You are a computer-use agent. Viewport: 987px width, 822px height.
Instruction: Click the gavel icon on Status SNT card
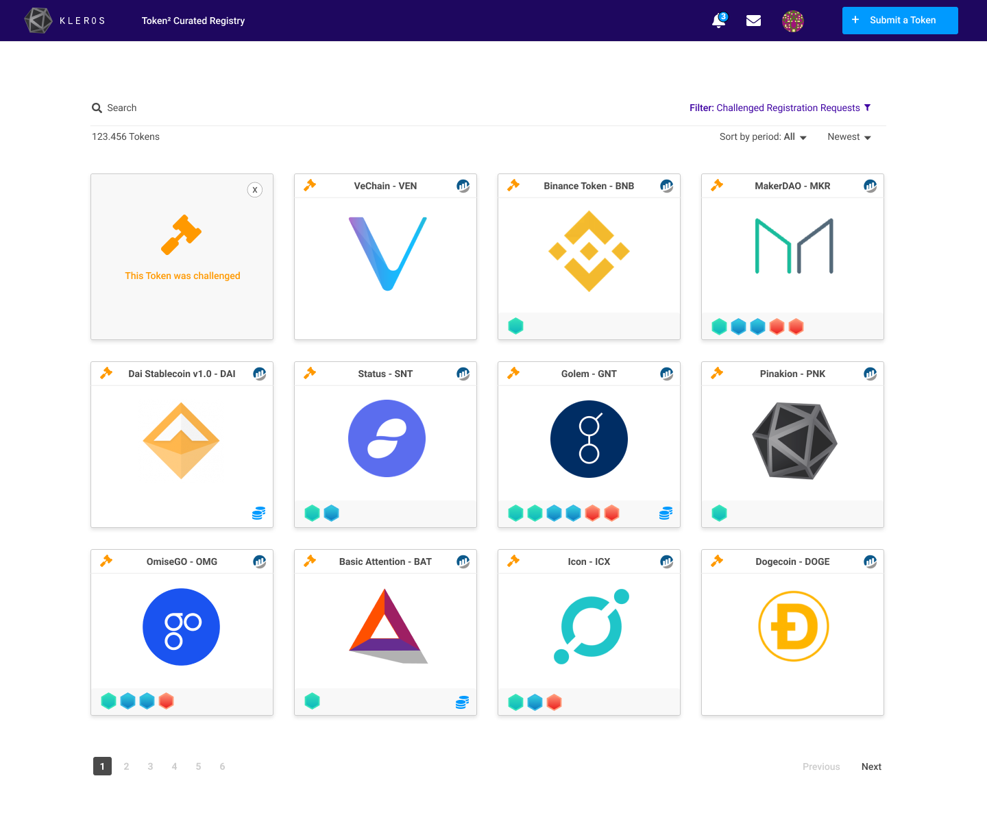pyautogui.click(x=310, y=373)
